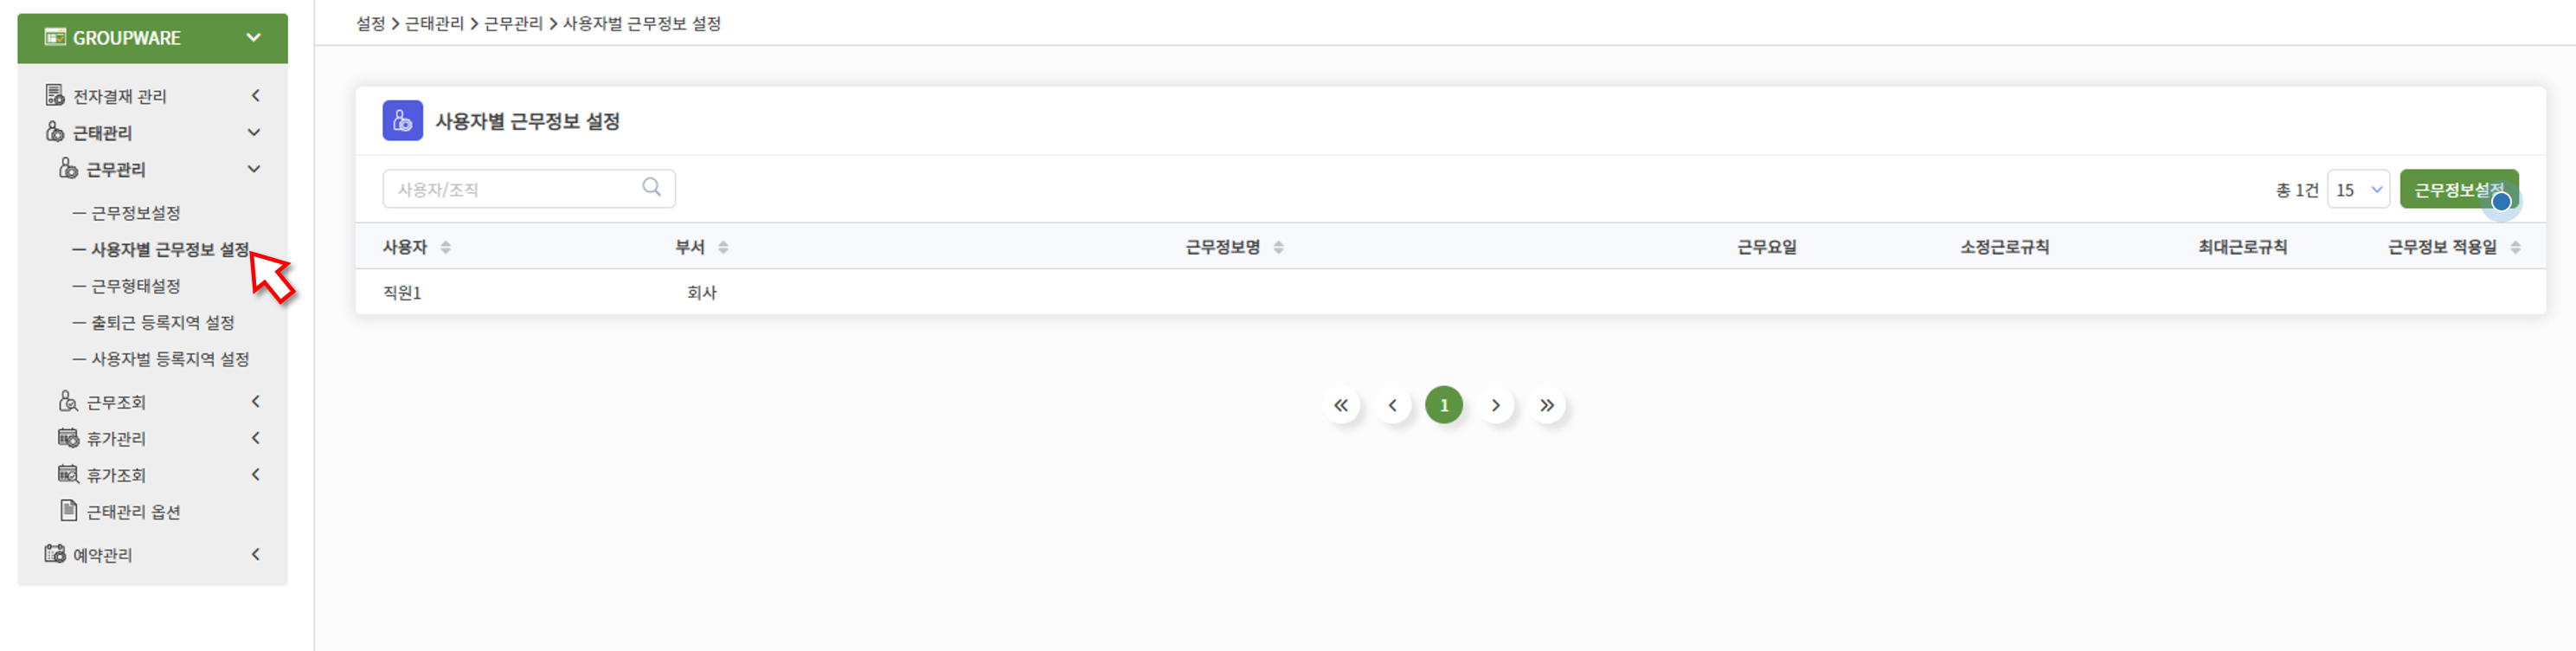This screenshot has width=2576, height=651.
Task: Open 근무형태설정 menu item
Action: tap(136, 286)
